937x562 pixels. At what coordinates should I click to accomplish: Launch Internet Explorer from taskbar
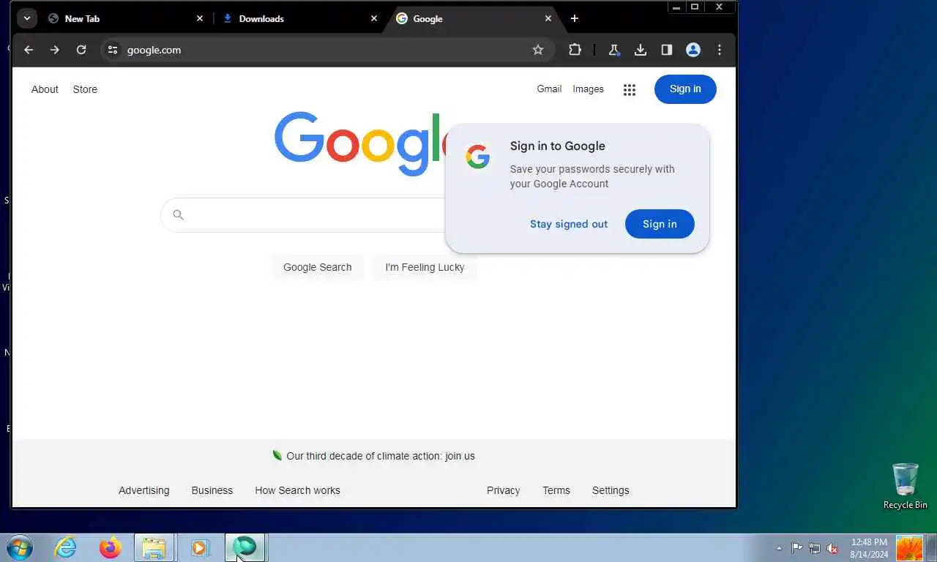(65, 547)
